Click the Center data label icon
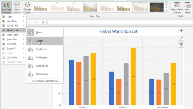The width and height of the screenshot is (193, 109). click(x=30, y=41)
